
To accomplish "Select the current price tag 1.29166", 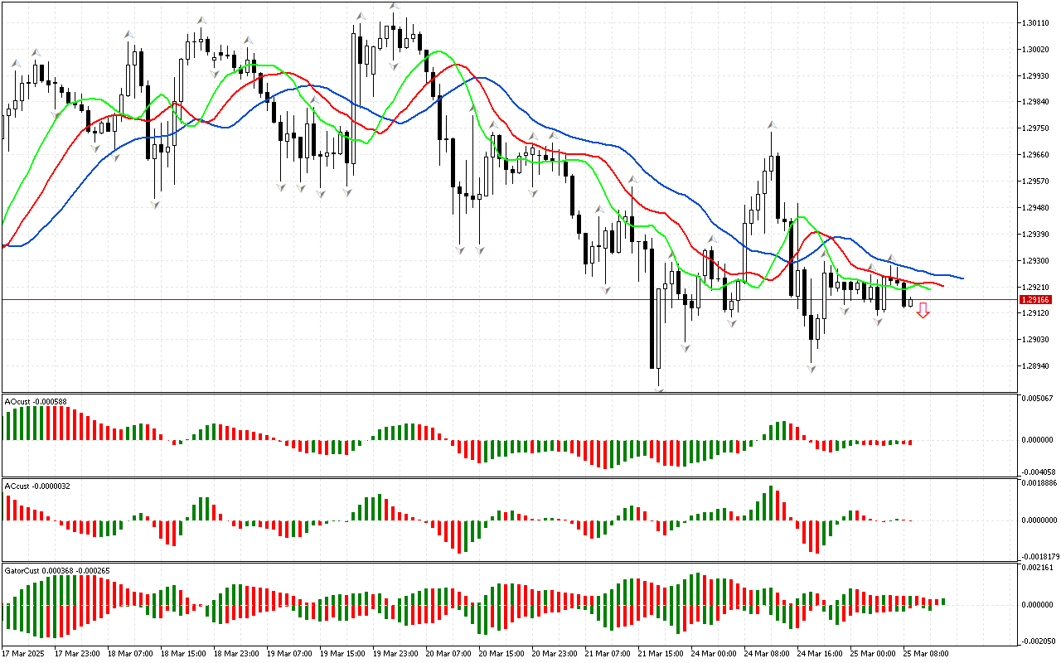I will (1036, 299).
